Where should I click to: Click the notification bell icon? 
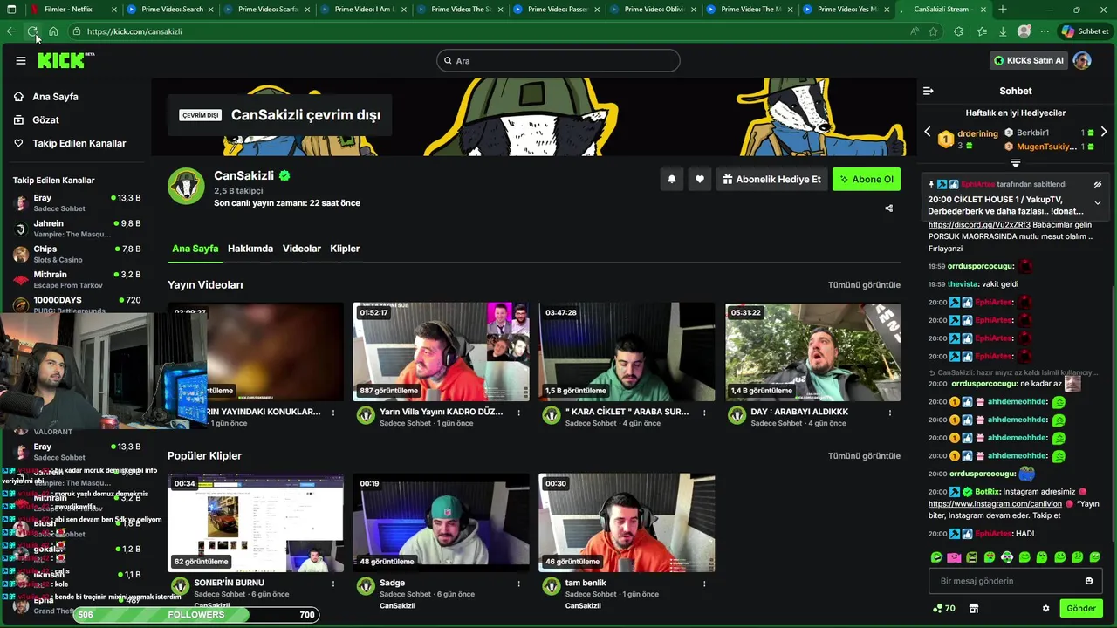tap(672, 180)
